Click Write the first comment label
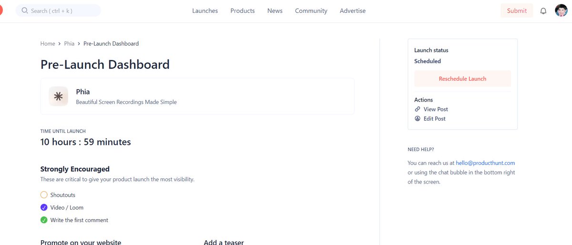 (79, 220)
